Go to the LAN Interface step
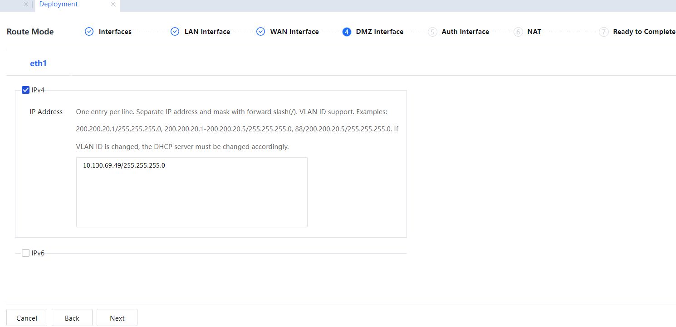This screenshot has width=676, height=327. click(x=207, y=32)
